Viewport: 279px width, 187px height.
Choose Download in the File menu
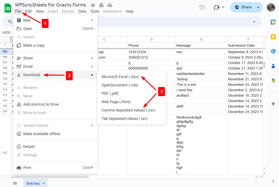pyautogui.click(x=55, y=75)
